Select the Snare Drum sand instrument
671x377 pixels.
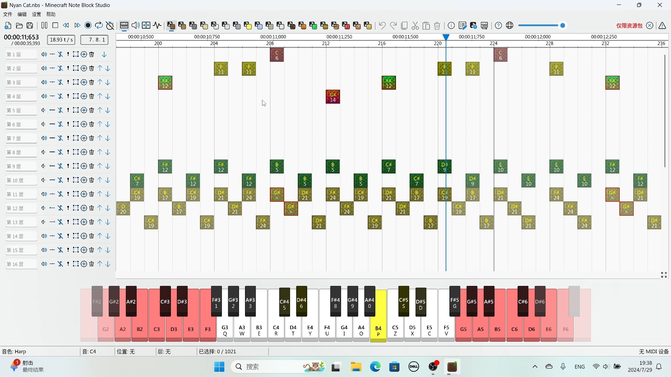(x=204, y=25)
